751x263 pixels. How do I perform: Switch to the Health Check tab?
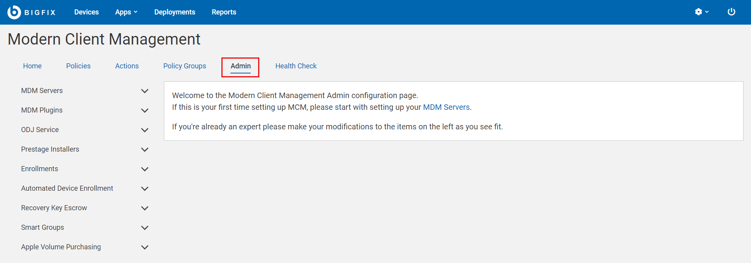pos(296,66)
